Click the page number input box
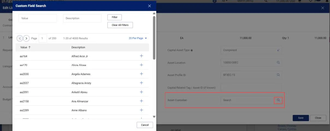330x131 pixels. pos(43,38)
